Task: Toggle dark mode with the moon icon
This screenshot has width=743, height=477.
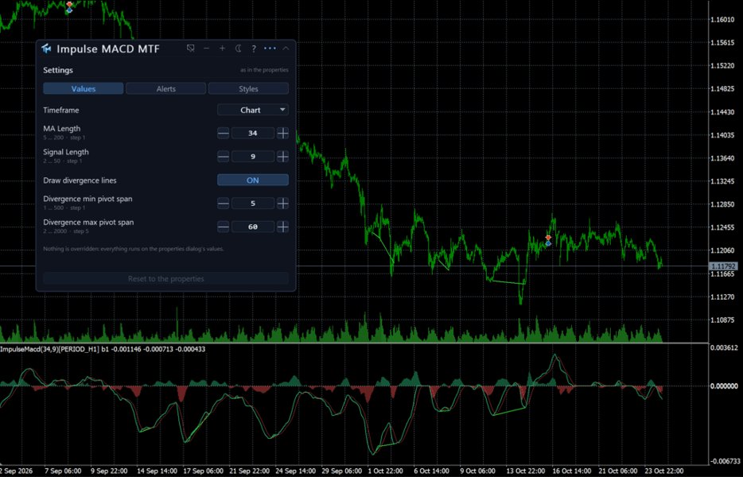Action: click(x=239, y=48)
